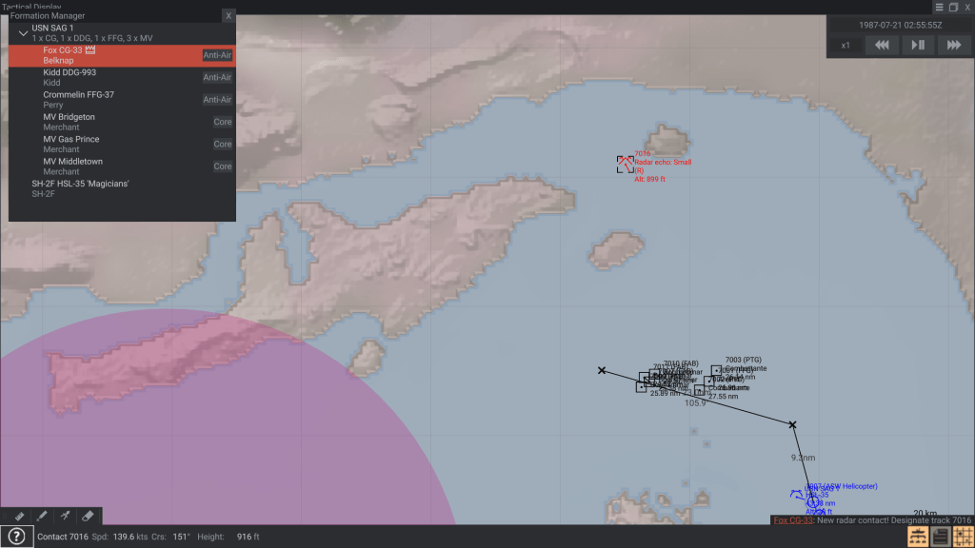This screenshot has width=975, height=548.
Task: Open the help question mark button
Action: pyautogui.click(x=16, y=537)
